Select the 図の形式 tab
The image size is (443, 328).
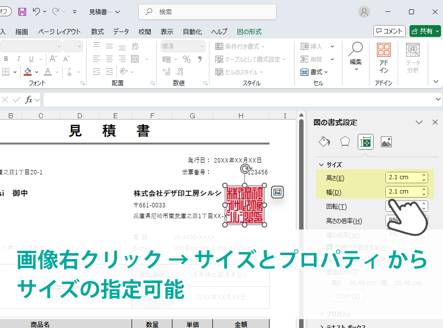click(x=249, y=32)
